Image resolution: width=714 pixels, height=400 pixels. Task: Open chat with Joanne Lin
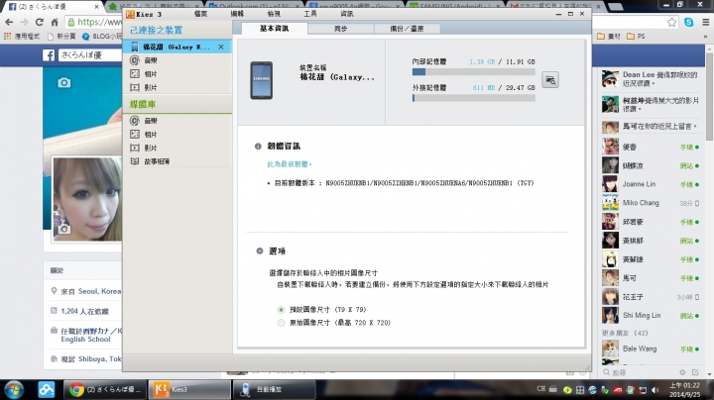(652, 184)
